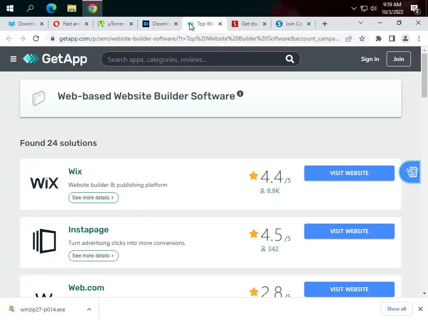Image resolution: width=428 pixels, height=321 pixels.
Task: Open the winzip27-p014.exe download options arrow
Action: click(89, 309)
